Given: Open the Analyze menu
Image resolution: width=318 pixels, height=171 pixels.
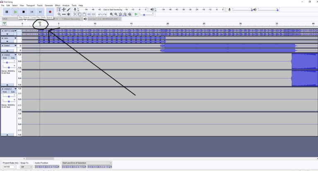Looking at the screenshot, I should click(66, 5).
